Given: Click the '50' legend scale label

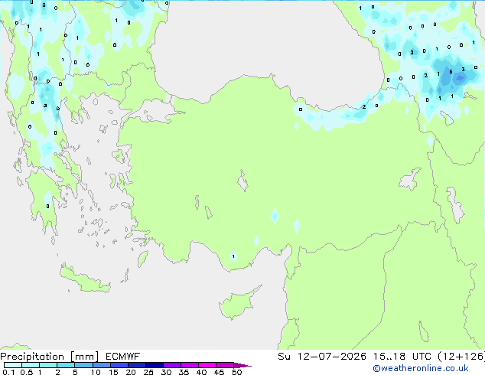Looking at the screenshot, I should pos(236,372).
